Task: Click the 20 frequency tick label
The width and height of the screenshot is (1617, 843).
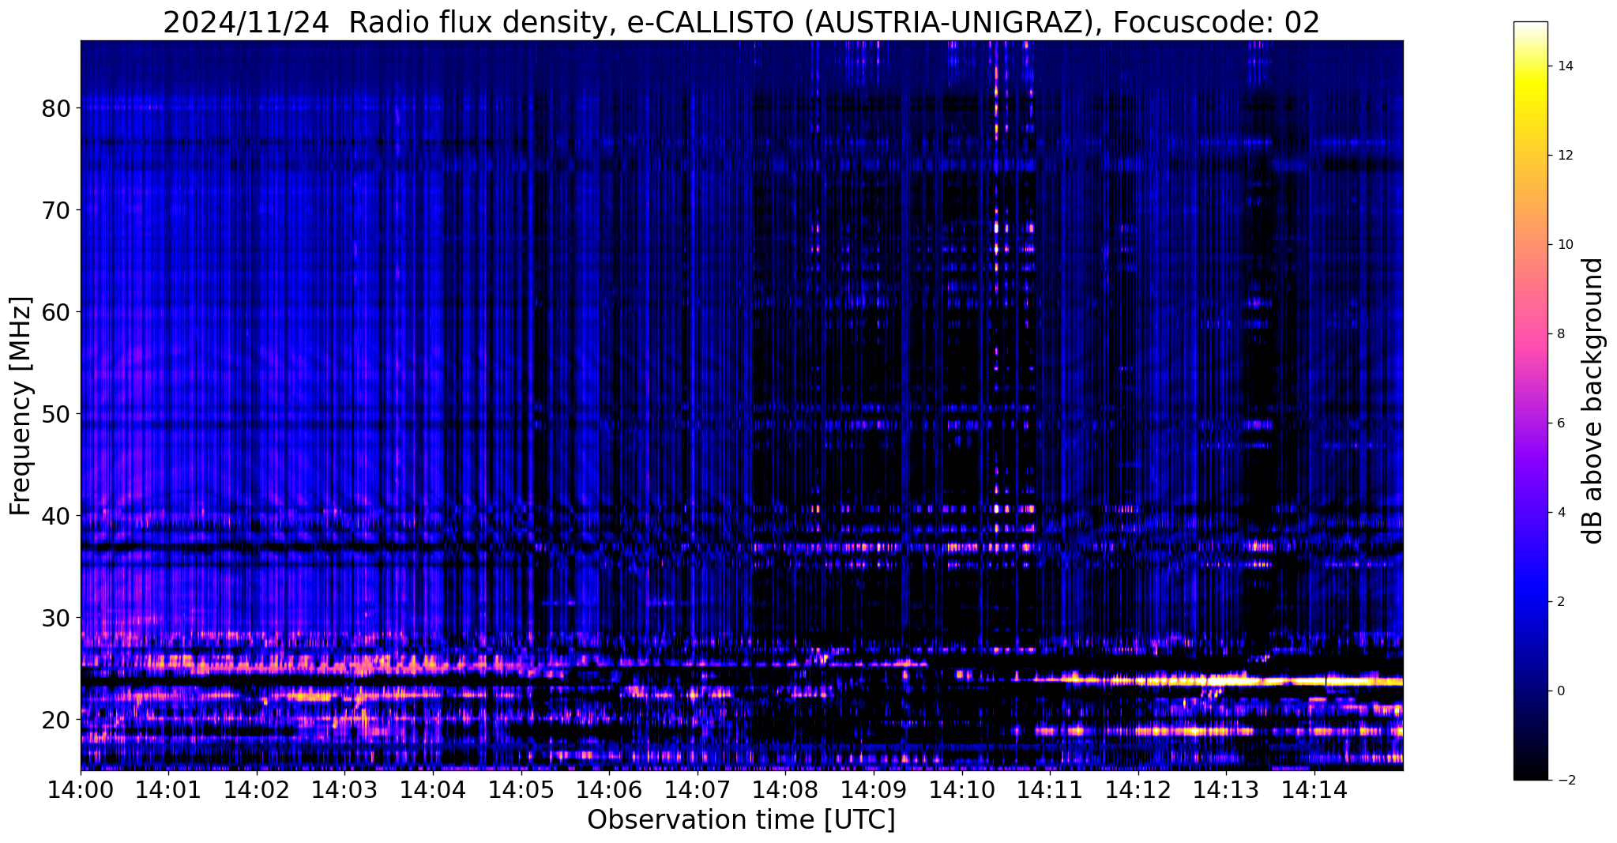Action: (x=55, y=720)
